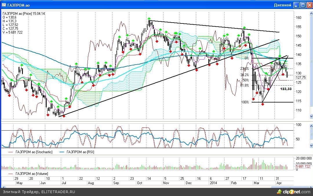Click the Дневной timeframe label
This screenshot has height=196, width=313.
(x=282, y=5)
